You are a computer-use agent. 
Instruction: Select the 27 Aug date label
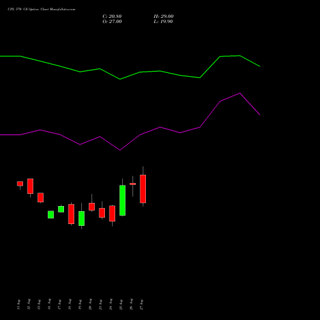141,305
